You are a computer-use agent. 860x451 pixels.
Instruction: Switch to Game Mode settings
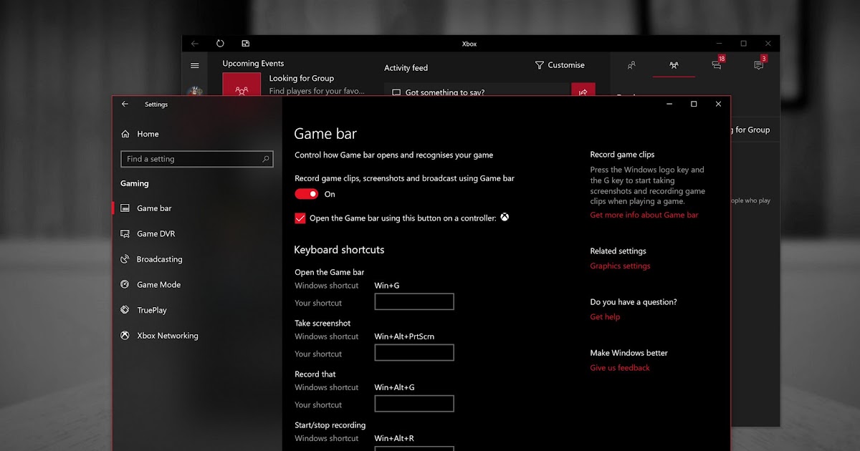[158, 285]
